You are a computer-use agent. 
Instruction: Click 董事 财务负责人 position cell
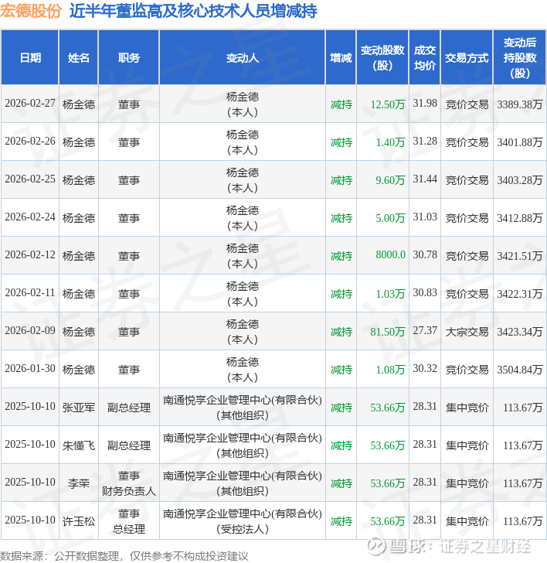pos(129,483)
